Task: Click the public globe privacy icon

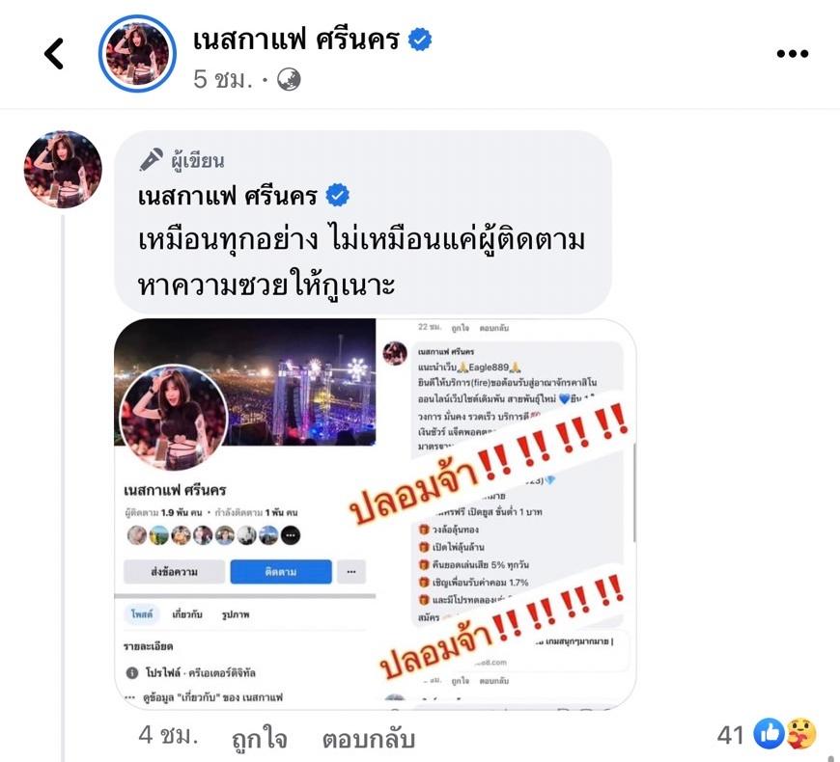Action: tap(289, 80)
